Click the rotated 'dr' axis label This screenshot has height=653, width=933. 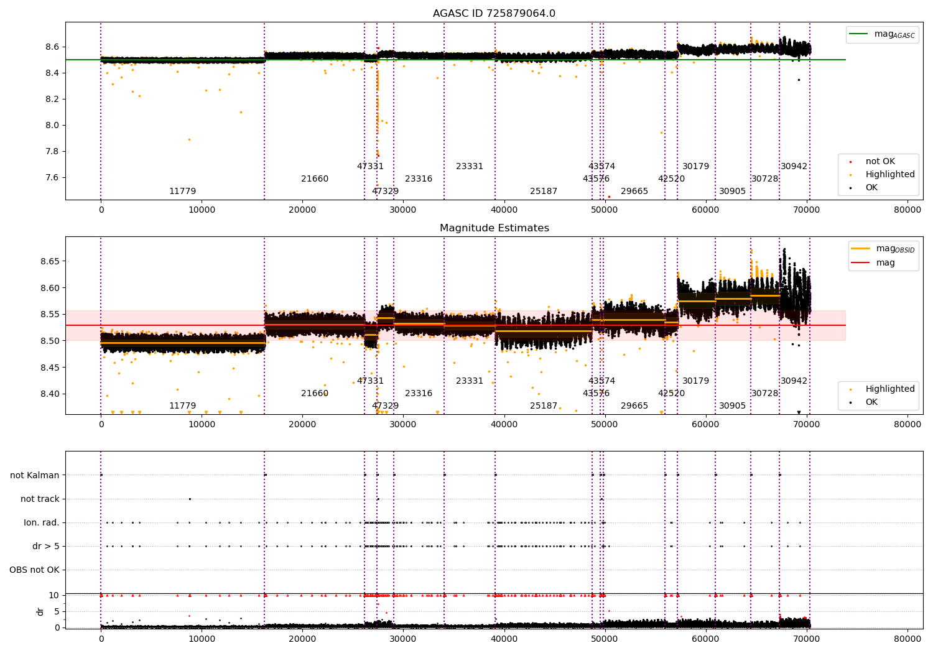tap(40, 611)
